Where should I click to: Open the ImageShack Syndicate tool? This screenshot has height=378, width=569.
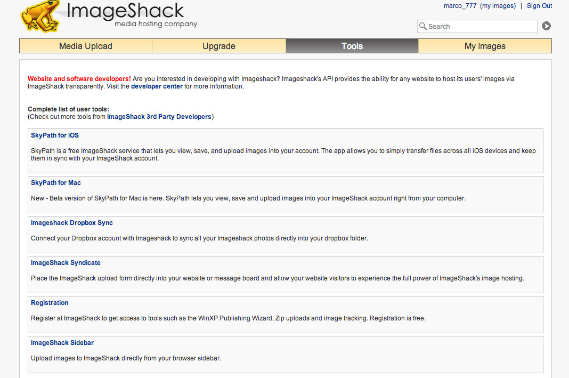[x=66, y=263]
